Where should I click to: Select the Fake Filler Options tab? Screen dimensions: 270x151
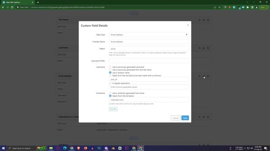pos(17,3)
